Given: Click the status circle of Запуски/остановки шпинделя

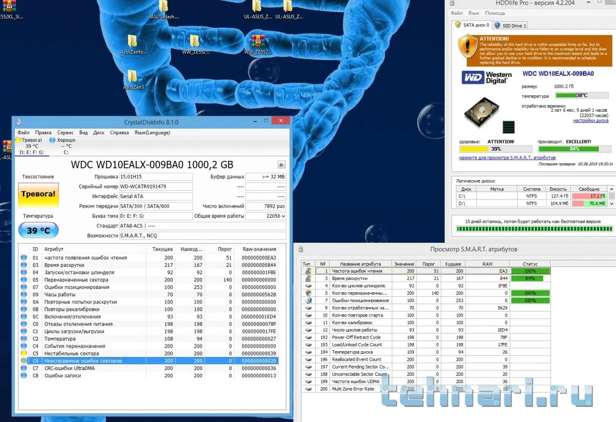Looking at the screenshot, I should coord(24,273).
